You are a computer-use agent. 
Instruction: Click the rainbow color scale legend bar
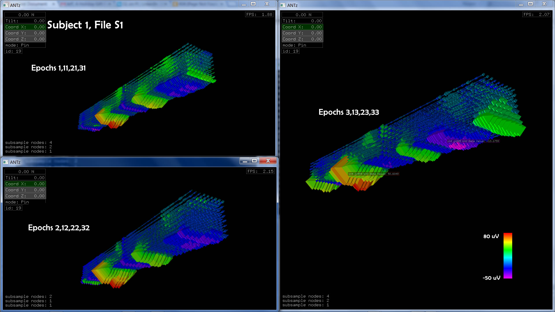[508, 256]
